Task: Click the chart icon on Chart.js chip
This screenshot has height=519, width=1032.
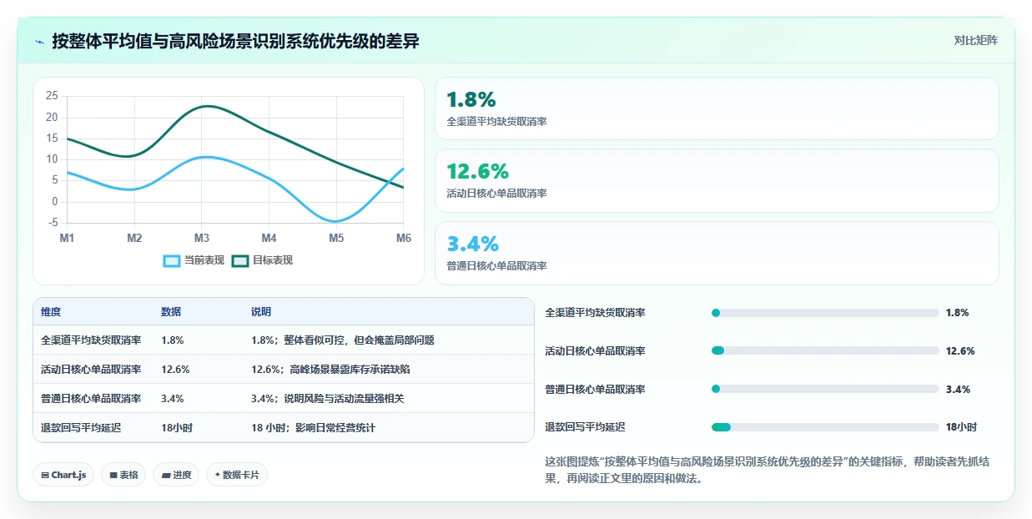Action: 45,475
